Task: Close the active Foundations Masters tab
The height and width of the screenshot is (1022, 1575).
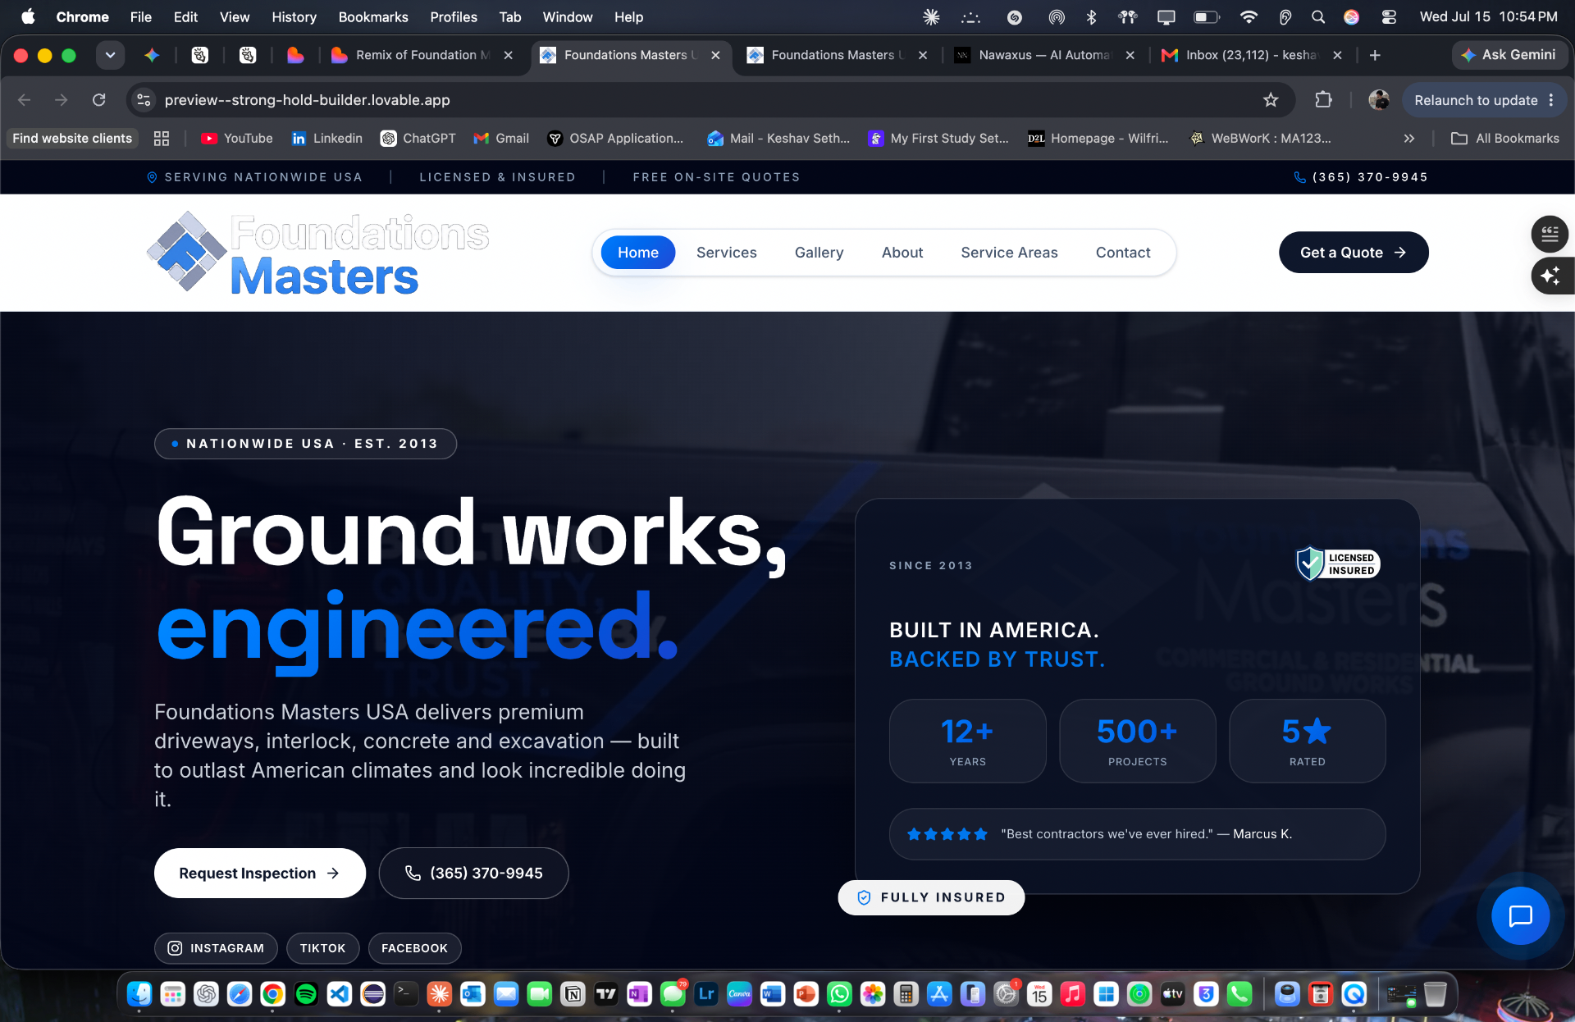Action: coord(715,55)
